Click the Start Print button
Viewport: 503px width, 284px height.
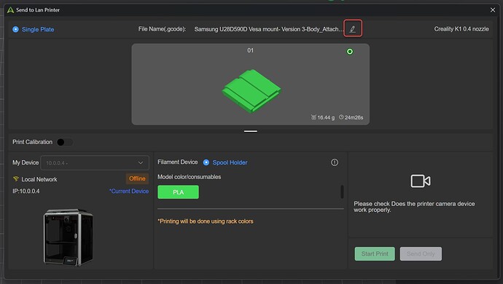pos(375,253)
